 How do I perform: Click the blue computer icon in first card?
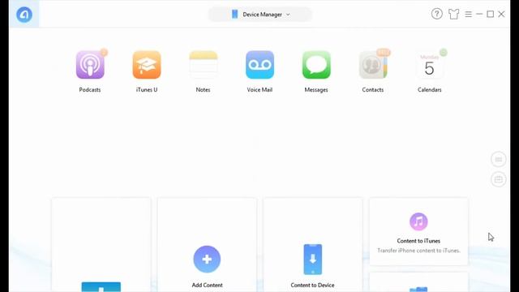101,286
